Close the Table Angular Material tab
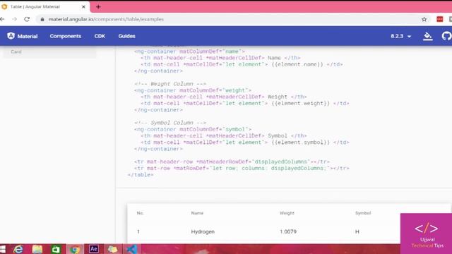452x254 pixels. pos(83,6)
